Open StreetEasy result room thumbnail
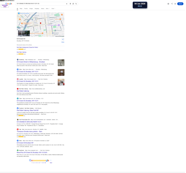This screenshot has width=186, height=173. (x=61, y=63)
